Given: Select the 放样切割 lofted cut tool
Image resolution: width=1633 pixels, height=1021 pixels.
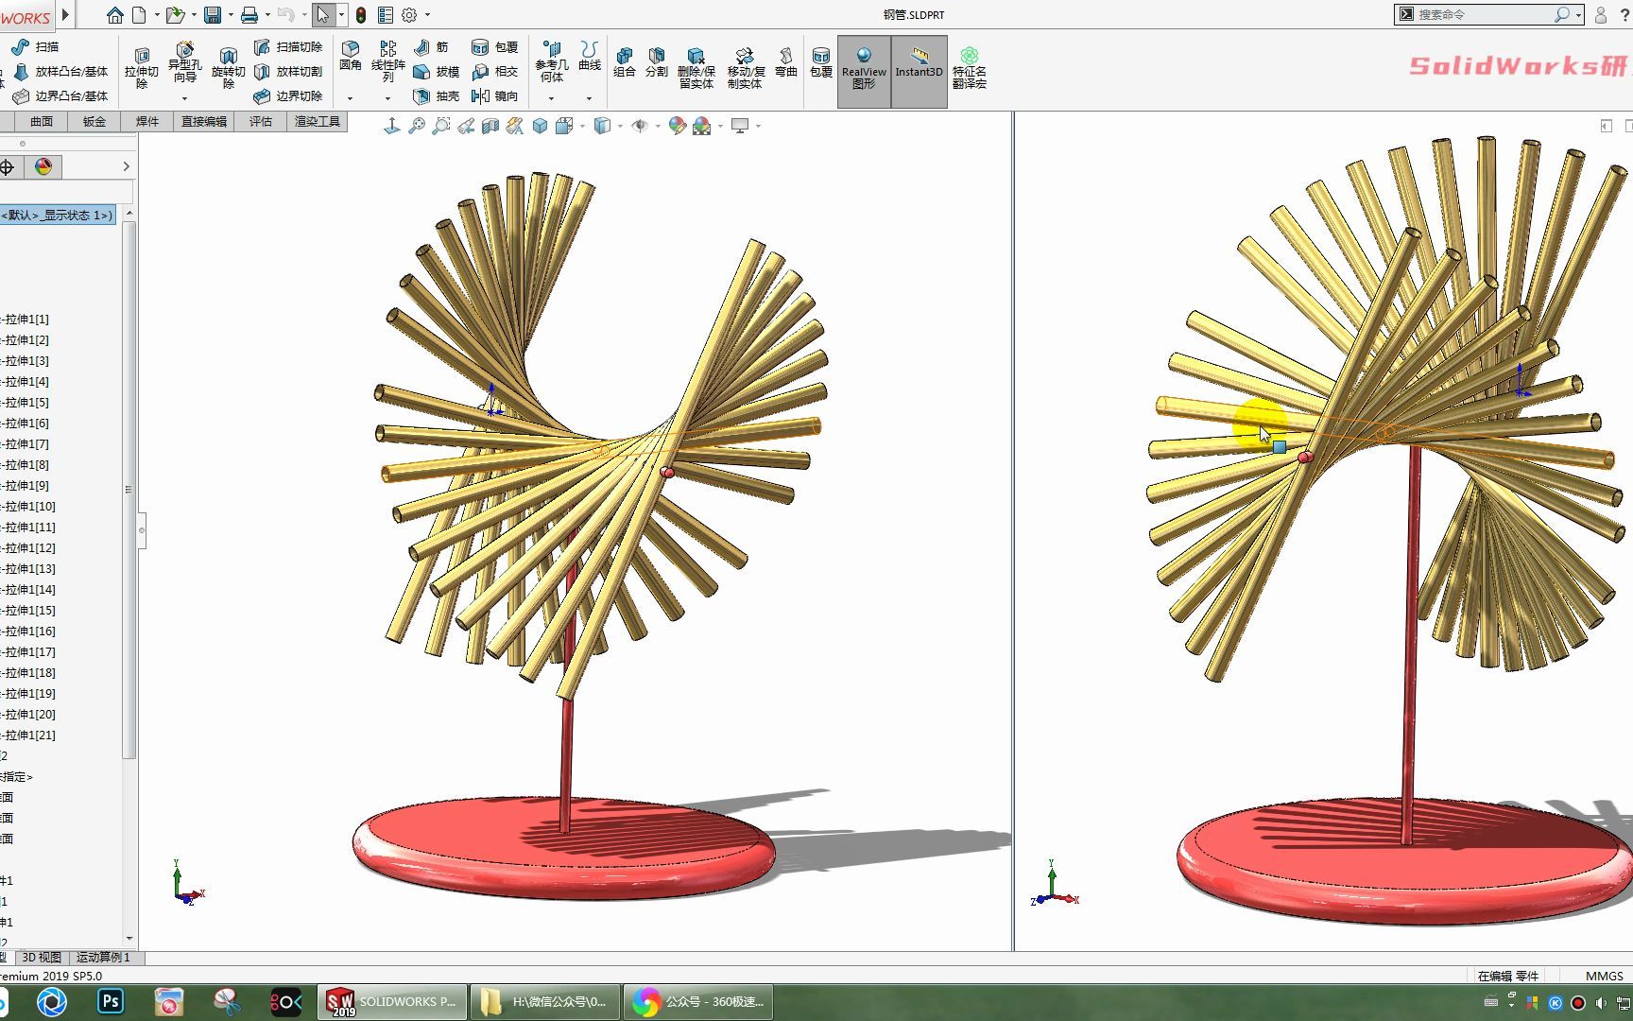Looking at the screenshot, I should click(x=288, y=71).
